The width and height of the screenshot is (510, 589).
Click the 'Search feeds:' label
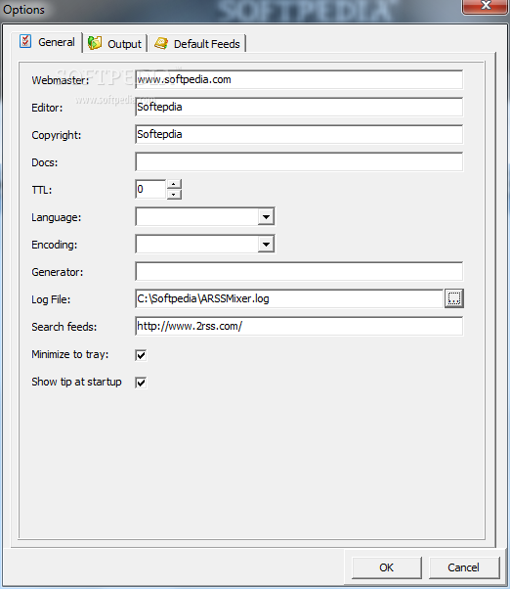[x=64, y=327]
